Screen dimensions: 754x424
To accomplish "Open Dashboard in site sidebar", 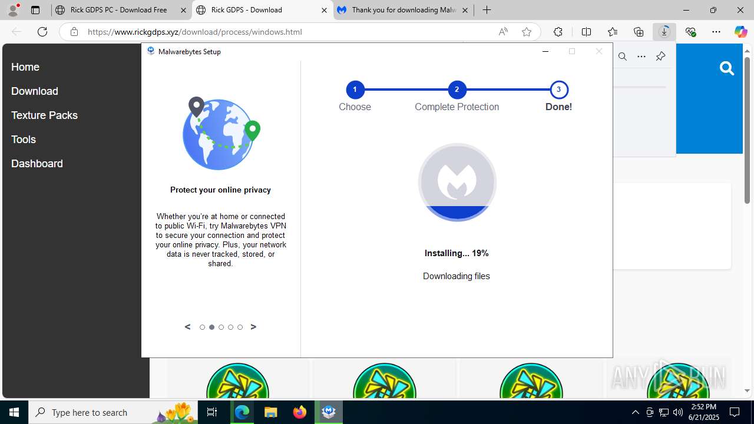I will [x=37, y=164].
